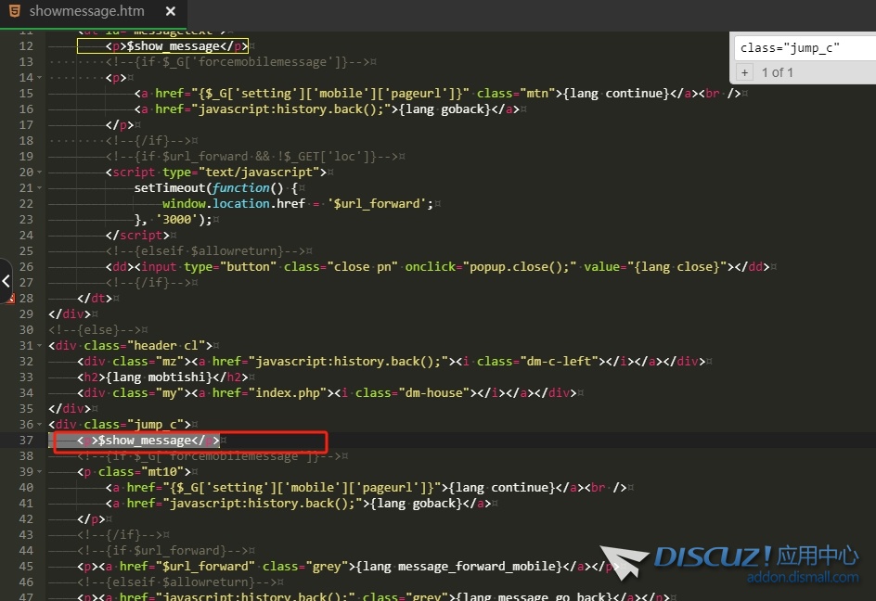Collapse the mt10 paragraph fold at line 39
This screenshot has height=601, width=876.
click(40, 472)
